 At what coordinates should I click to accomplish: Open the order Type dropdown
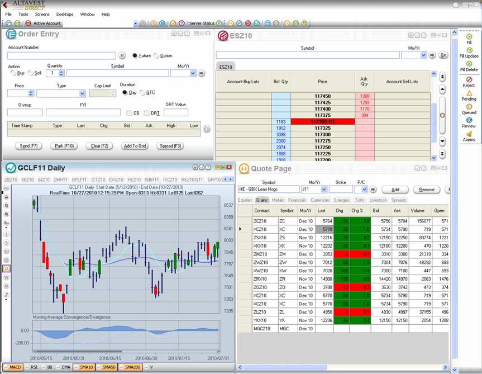tap(82, 93)
